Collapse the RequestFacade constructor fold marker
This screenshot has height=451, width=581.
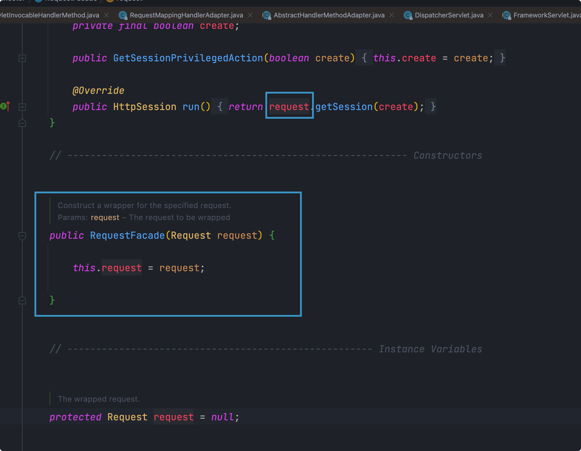[x=22, y=236]
